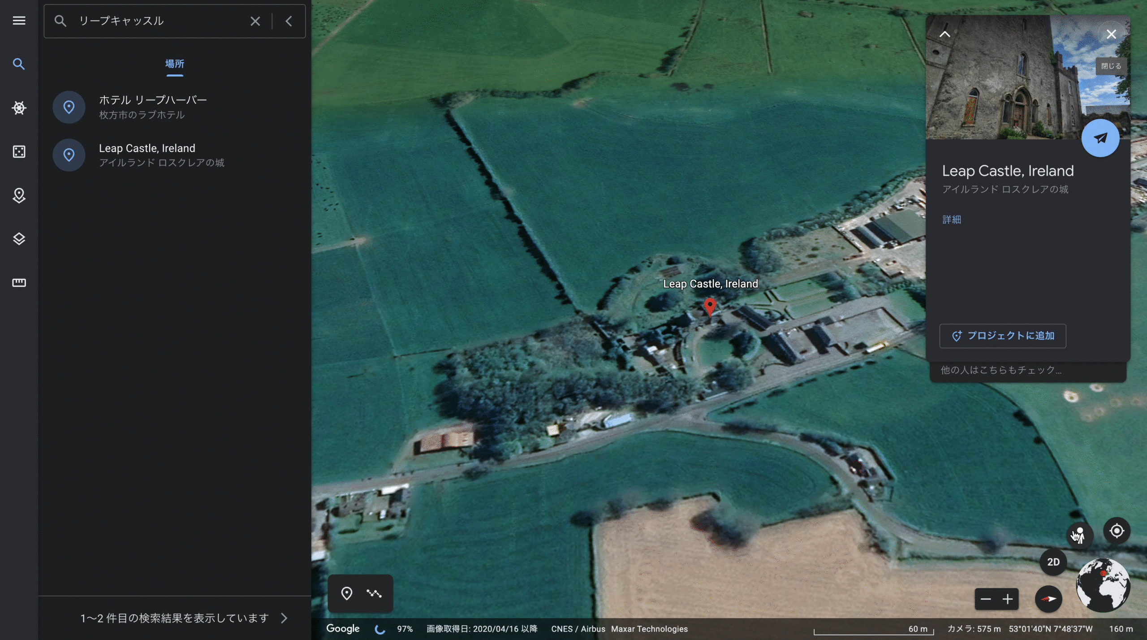Select the ホテル リープハーバー search result
Screen dimensions: 1147x640
click(x=152, y=107)
